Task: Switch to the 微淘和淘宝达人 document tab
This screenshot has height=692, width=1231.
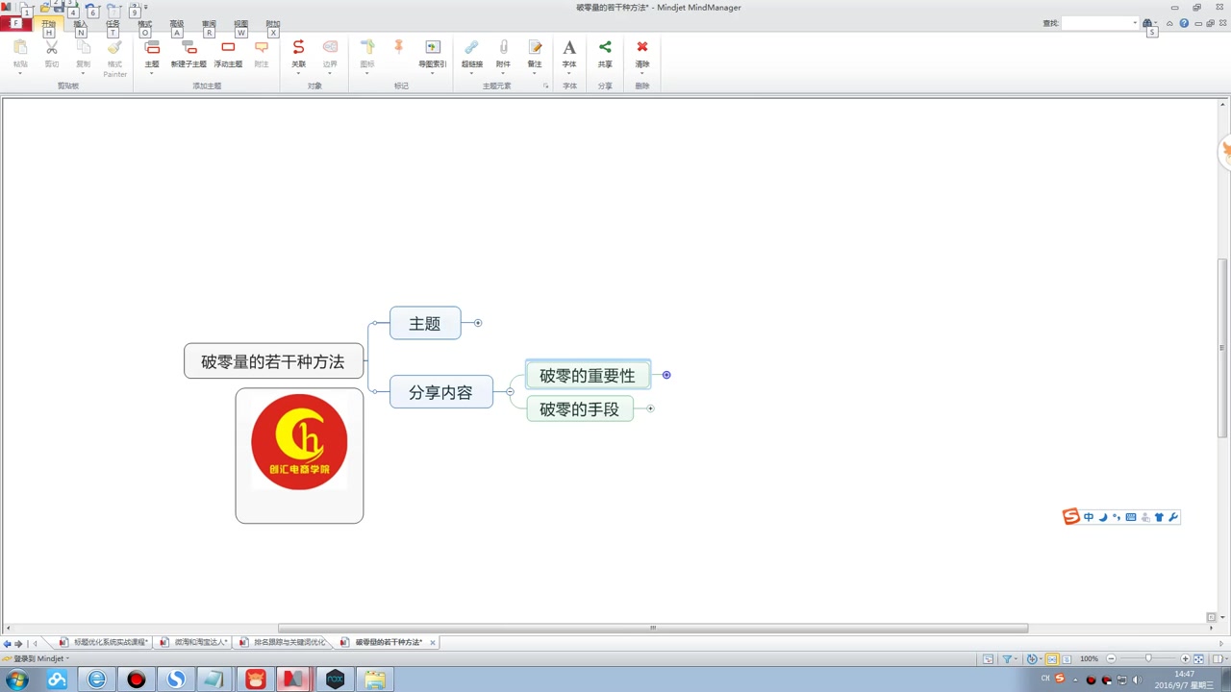Action: point(193,642)
